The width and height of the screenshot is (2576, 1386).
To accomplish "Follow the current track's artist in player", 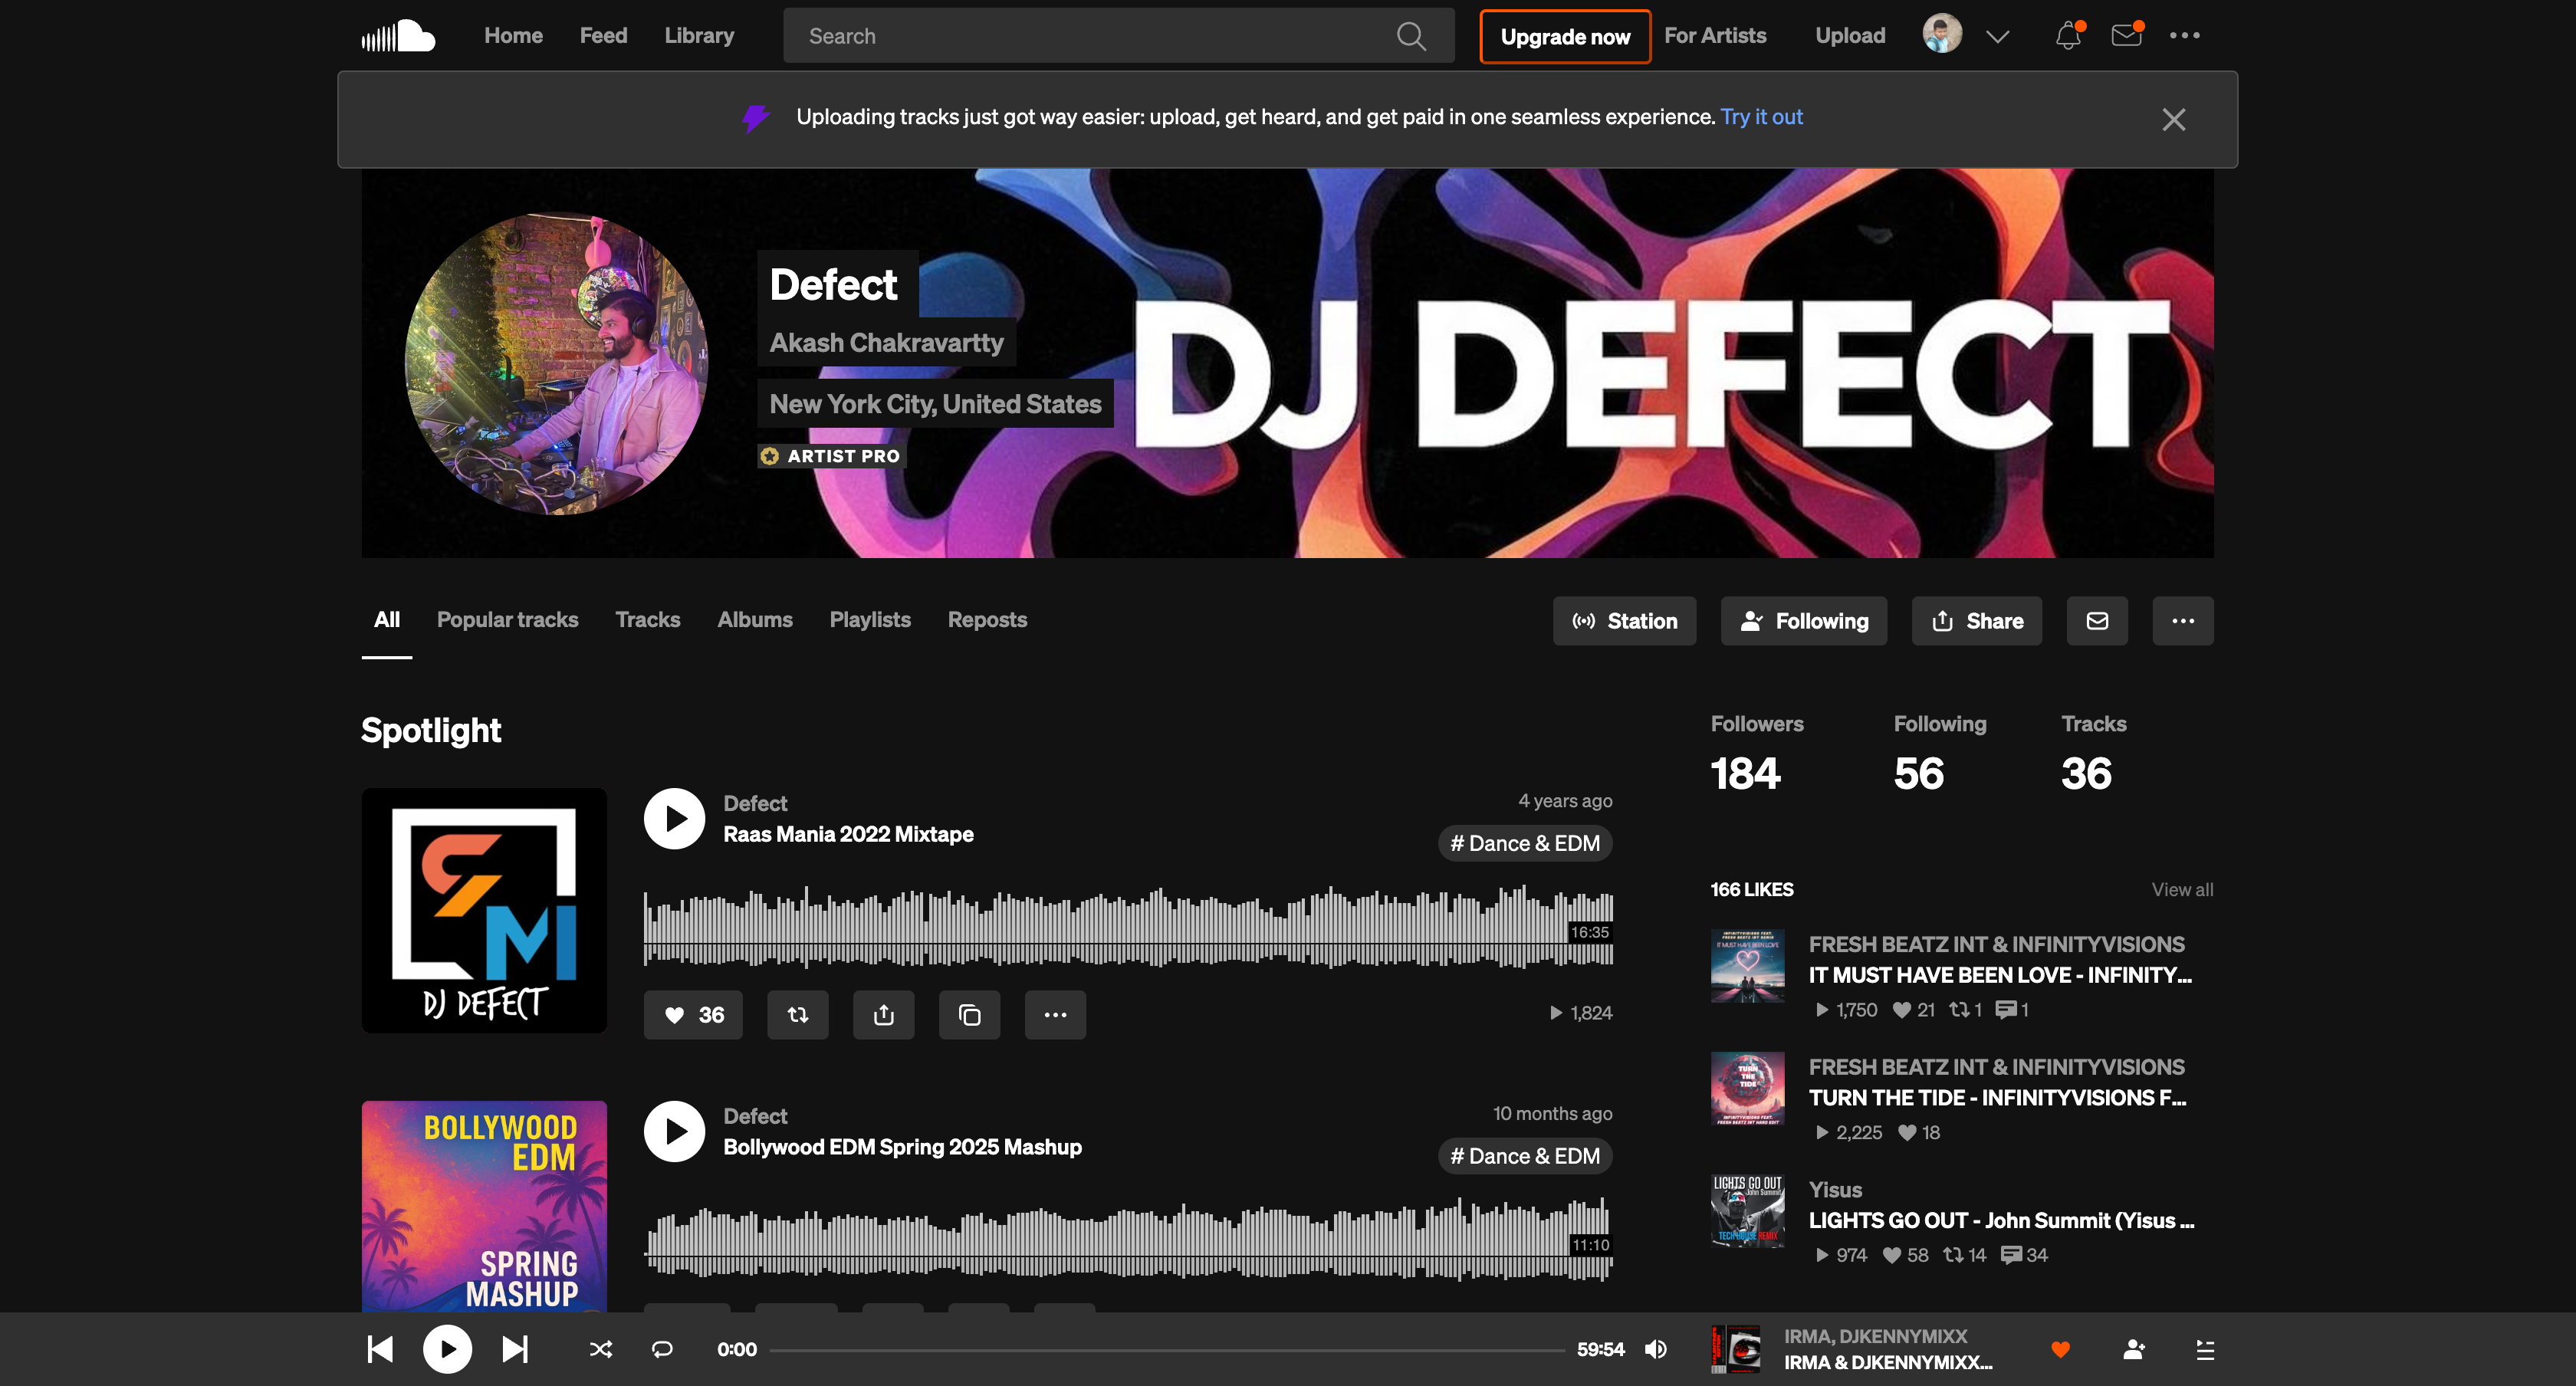I will click(2134, 1349).
